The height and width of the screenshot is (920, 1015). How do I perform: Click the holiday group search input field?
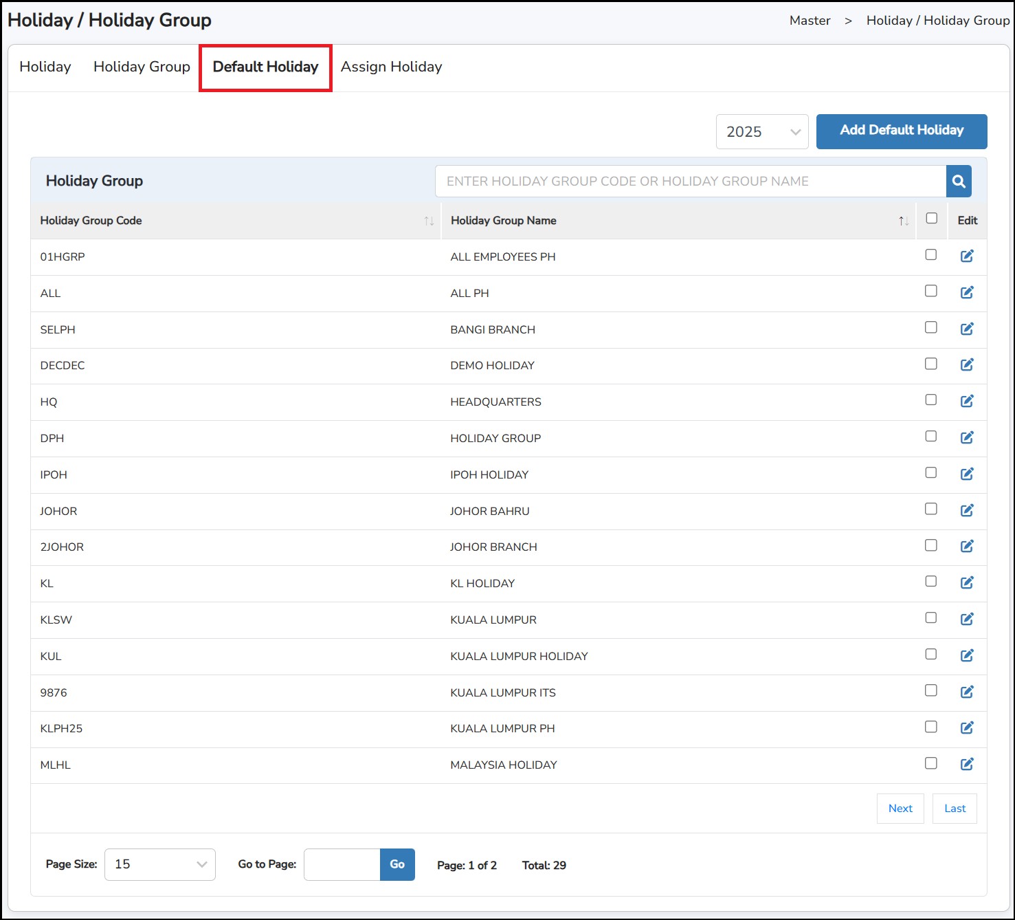coord(690,182)
